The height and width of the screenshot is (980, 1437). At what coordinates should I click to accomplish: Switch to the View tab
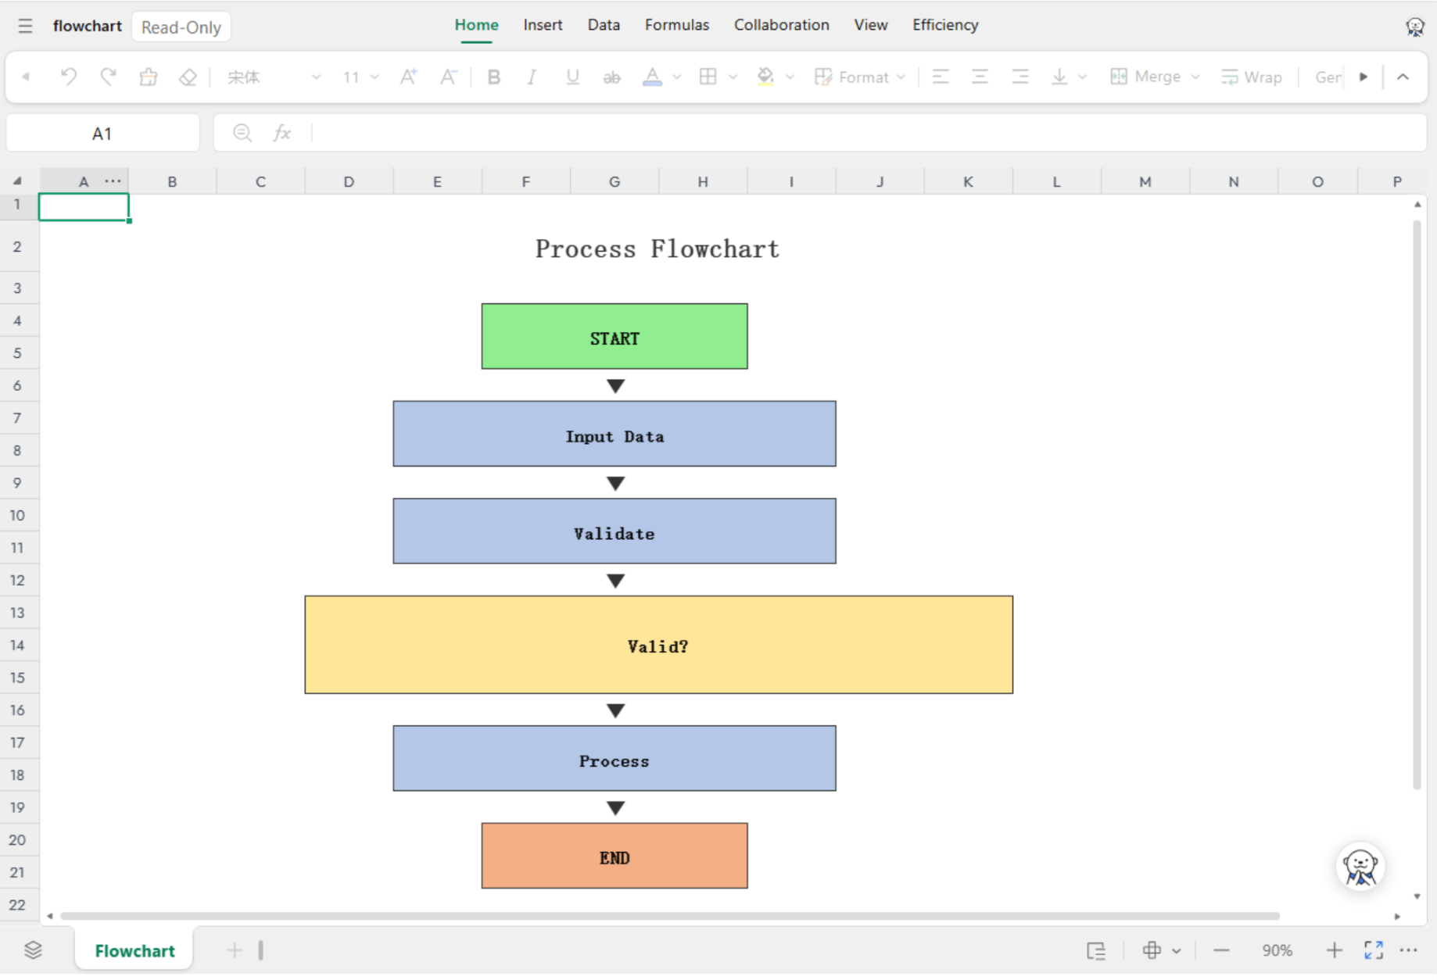click(870, 25)
